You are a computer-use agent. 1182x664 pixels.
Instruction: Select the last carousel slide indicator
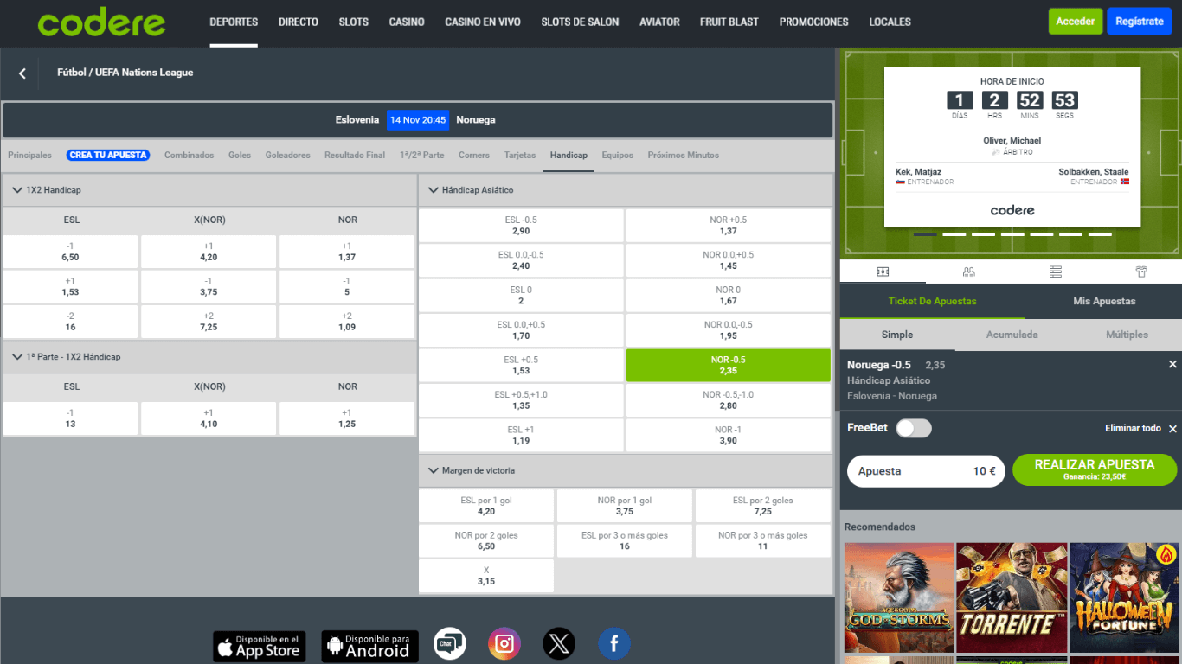(1100, 234)
